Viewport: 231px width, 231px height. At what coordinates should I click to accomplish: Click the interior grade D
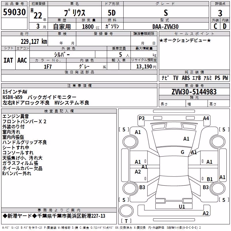225,26
